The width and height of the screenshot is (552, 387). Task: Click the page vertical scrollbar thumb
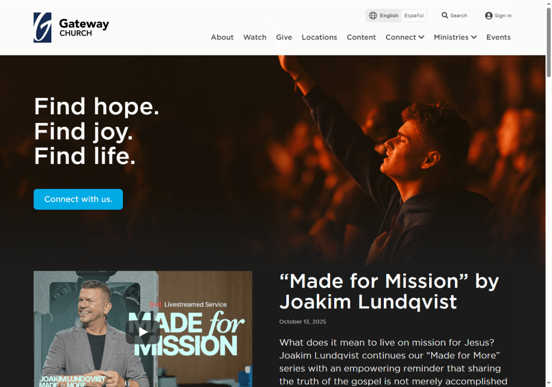[x=548, y=42]
